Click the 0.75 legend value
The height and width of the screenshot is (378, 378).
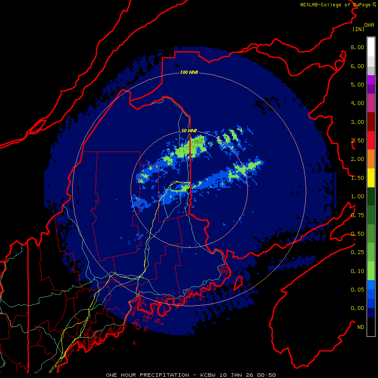pos(357,215)
